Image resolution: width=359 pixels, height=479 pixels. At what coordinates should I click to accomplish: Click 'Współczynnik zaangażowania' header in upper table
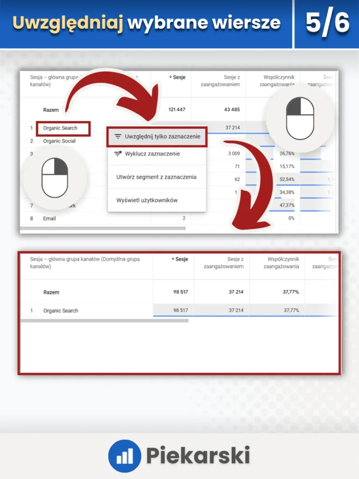[x=277, y=80]
